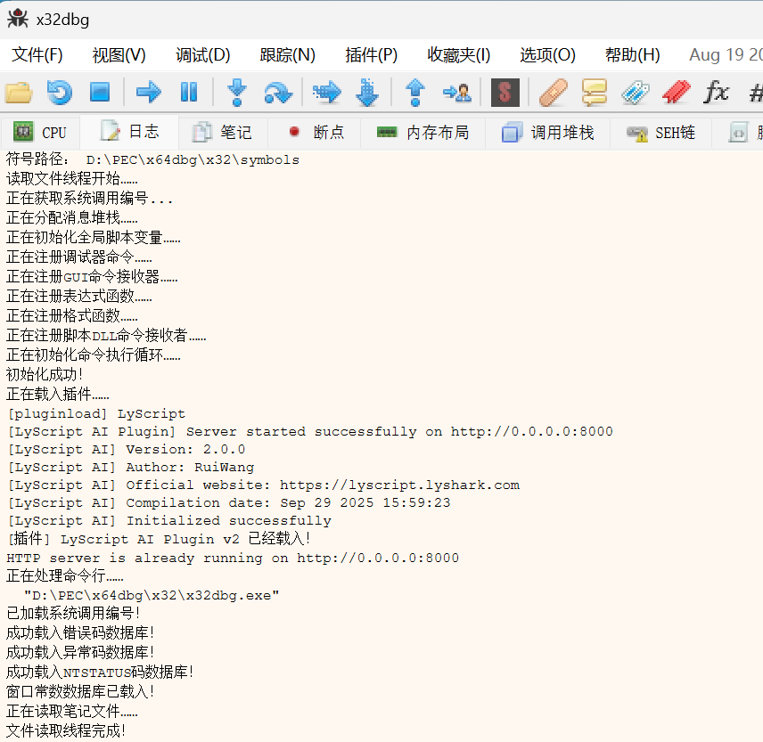Click trace over dotted down arrow icon
Viewport: 763px width, 742px height.
367,92
